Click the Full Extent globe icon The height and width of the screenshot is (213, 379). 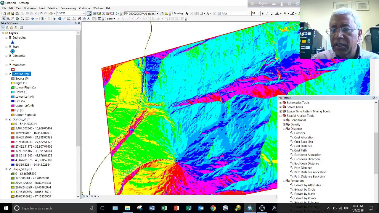(17, 19)
